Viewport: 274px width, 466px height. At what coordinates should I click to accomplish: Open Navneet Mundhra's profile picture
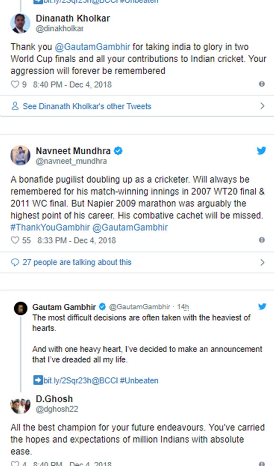click(20, 155)
